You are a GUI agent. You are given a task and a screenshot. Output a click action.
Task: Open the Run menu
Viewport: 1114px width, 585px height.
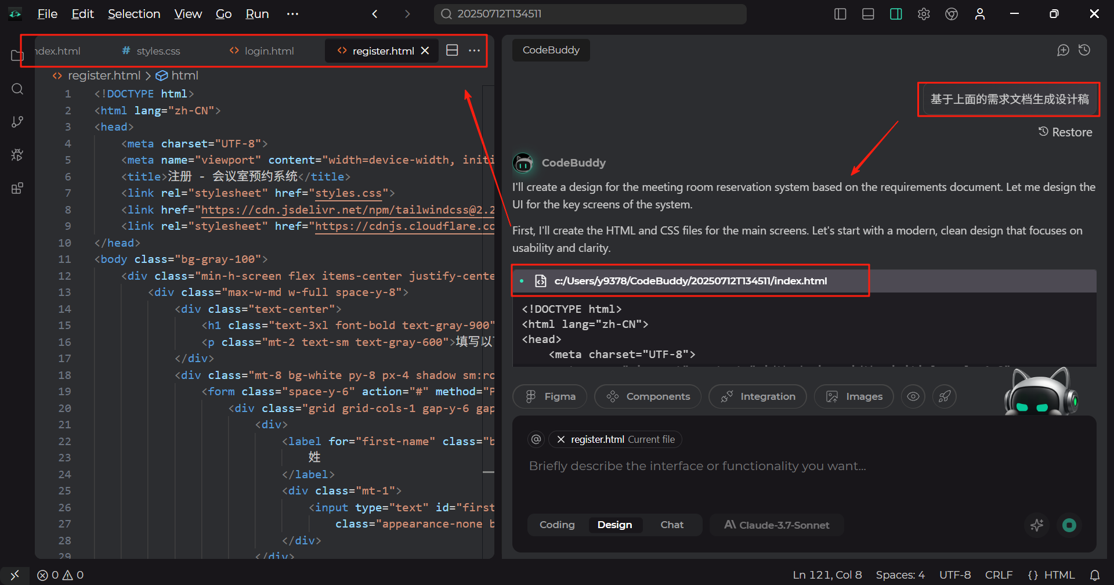(257, 14)
